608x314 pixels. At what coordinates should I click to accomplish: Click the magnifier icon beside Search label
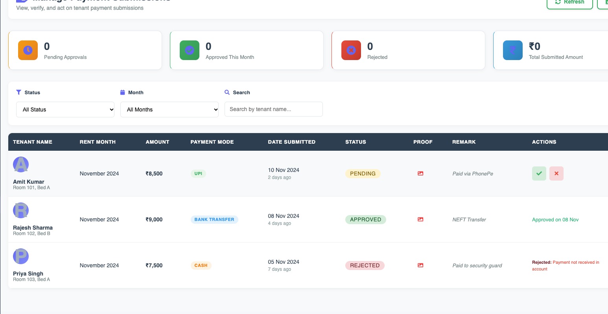click(x=227, y=92)
